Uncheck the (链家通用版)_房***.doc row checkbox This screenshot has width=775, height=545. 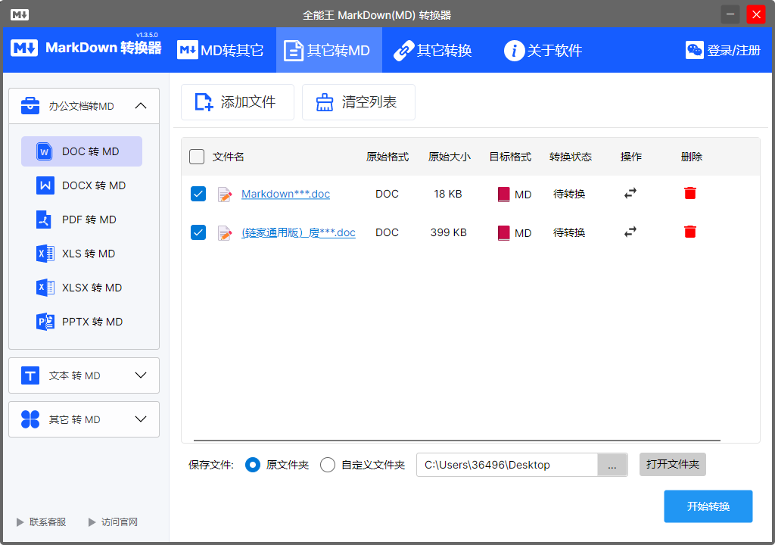click(x=198, y=232)
